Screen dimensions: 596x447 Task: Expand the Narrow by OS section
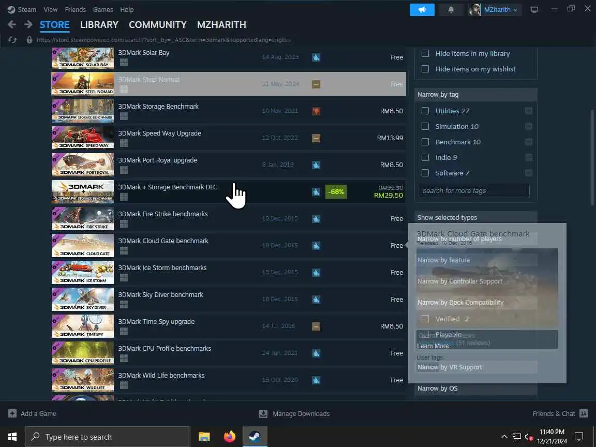click(x=476, y=389)
